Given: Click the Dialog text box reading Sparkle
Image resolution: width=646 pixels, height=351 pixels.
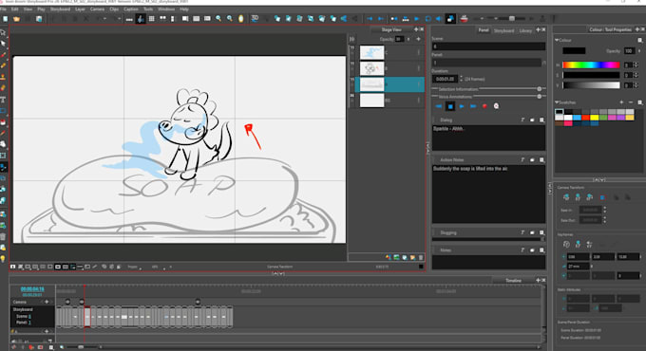Looking at the screenshot, I should coord(488,138).
